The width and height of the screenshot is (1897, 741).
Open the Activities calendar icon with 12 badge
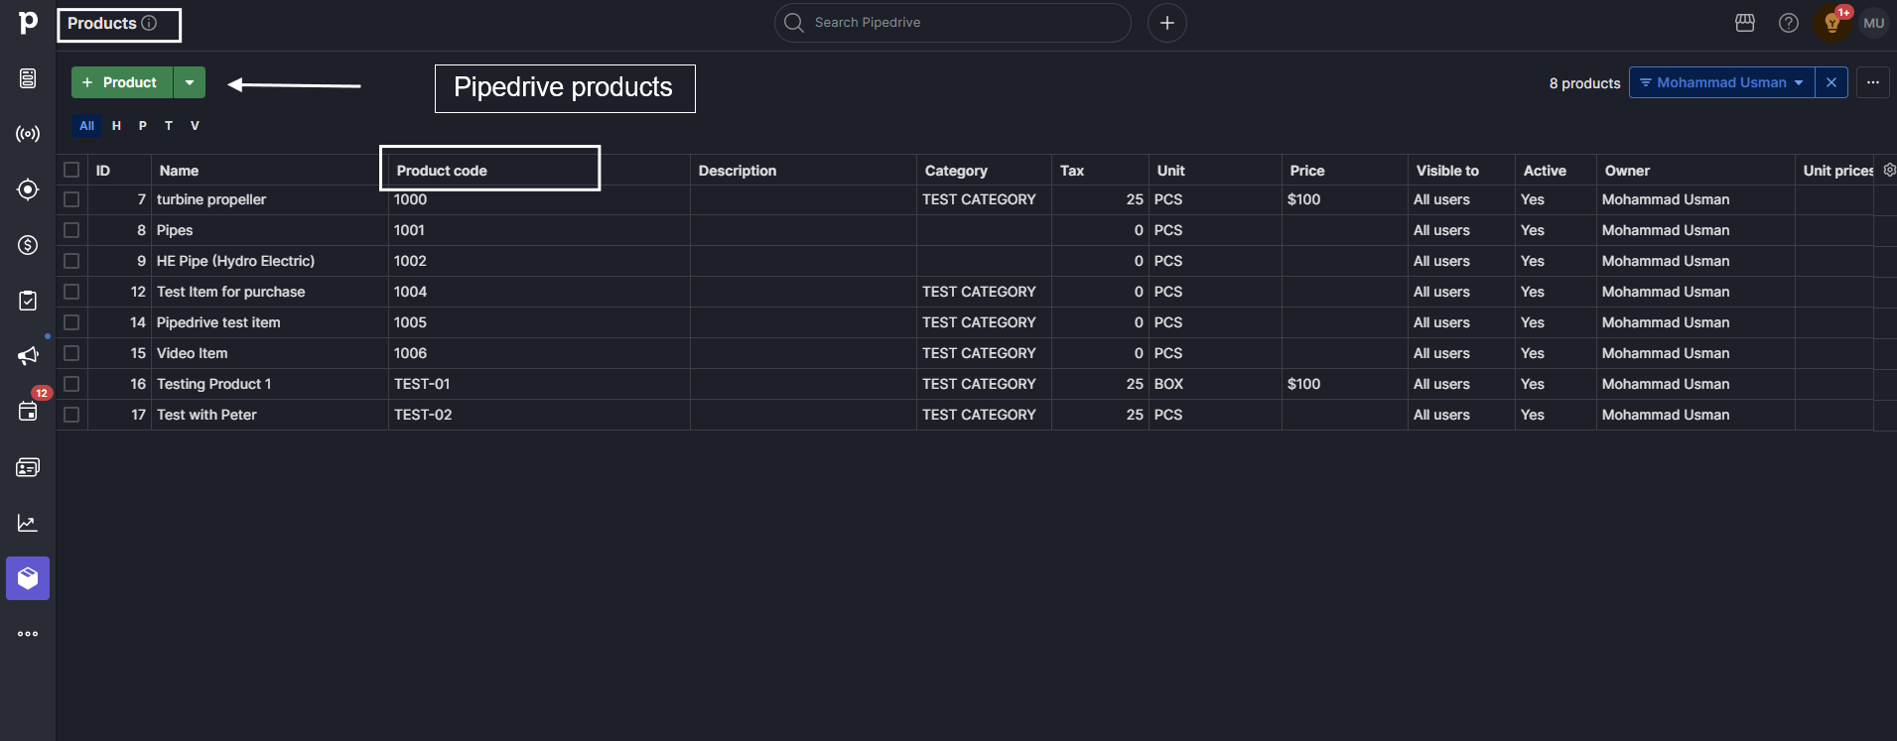pyautogui.click(x=28, y=411)
